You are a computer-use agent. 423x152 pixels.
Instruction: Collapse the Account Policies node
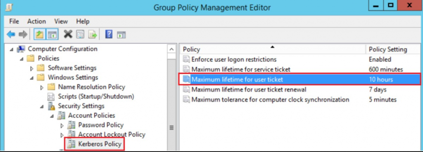click(52, 116)
